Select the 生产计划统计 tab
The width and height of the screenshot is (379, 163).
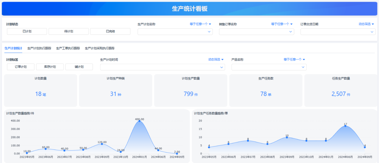(x=13, y=48)
